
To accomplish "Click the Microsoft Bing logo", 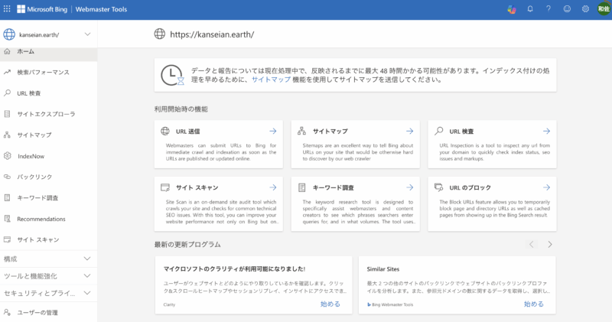I will click(42, 9).
